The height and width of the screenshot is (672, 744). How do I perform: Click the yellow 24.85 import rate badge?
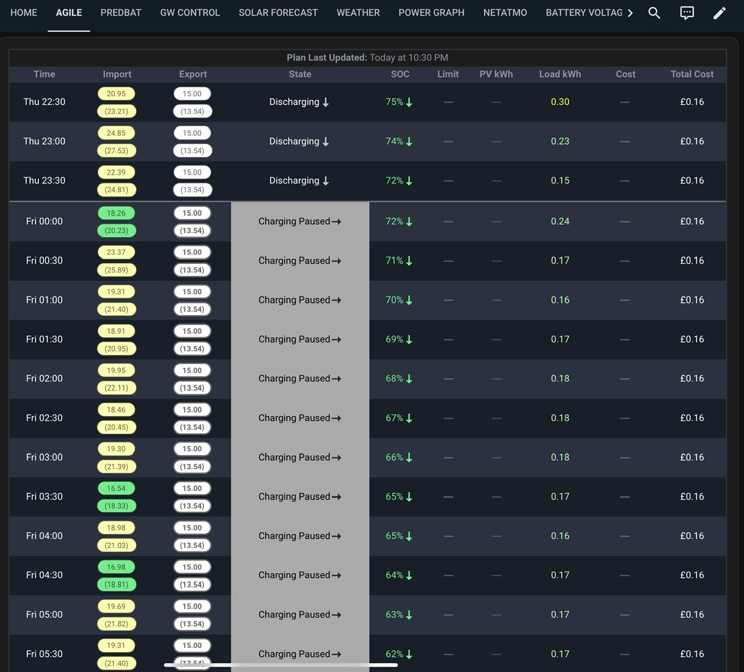pos(116,133)
